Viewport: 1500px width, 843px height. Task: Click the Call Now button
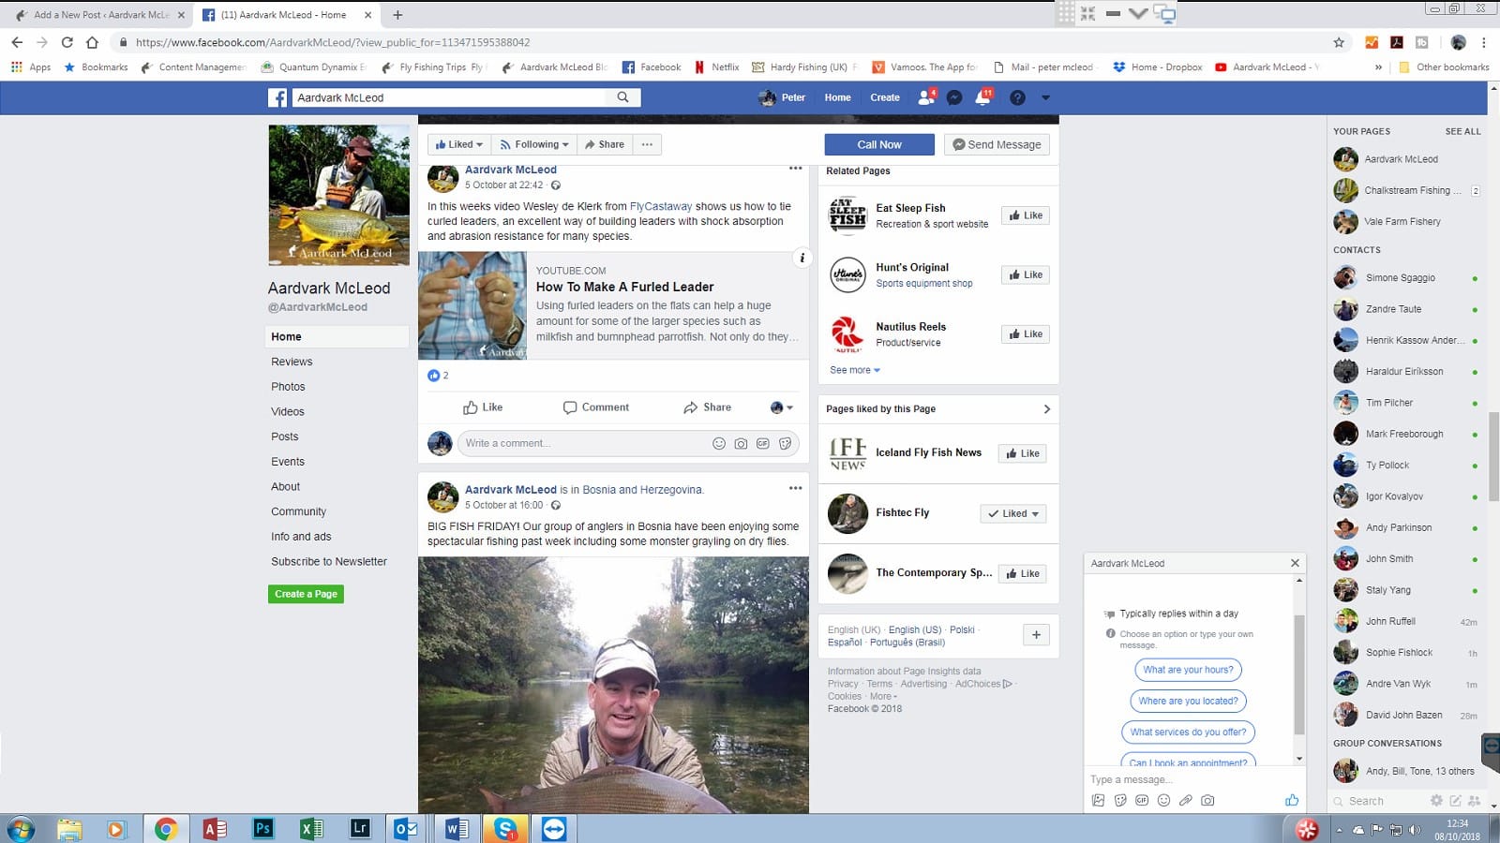coord(879,144)
